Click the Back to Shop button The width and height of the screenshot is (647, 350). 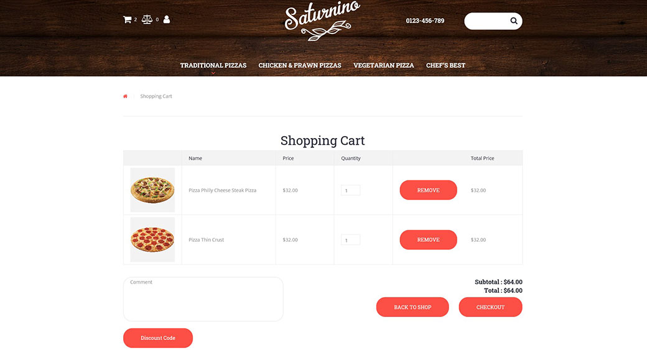click(x=412, y=307)
